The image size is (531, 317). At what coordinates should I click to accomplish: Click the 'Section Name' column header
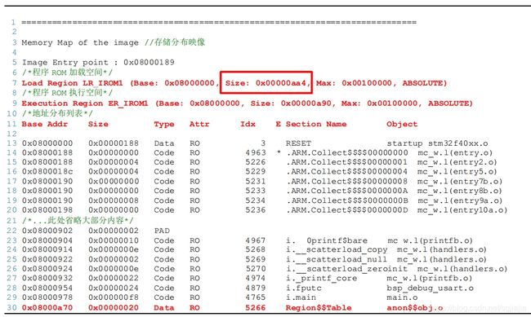pos(316,124)
